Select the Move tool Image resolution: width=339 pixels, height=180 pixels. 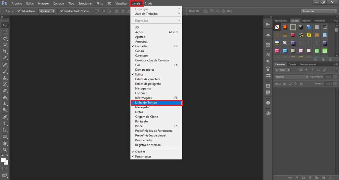pos(5,25)
